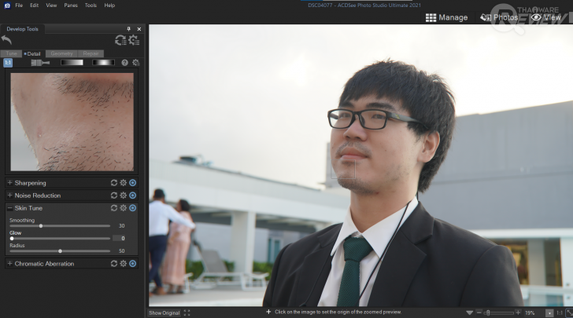Open the develop presets gear-list icon
Viewport: 573px width, 318px height.
pos(134,40)
